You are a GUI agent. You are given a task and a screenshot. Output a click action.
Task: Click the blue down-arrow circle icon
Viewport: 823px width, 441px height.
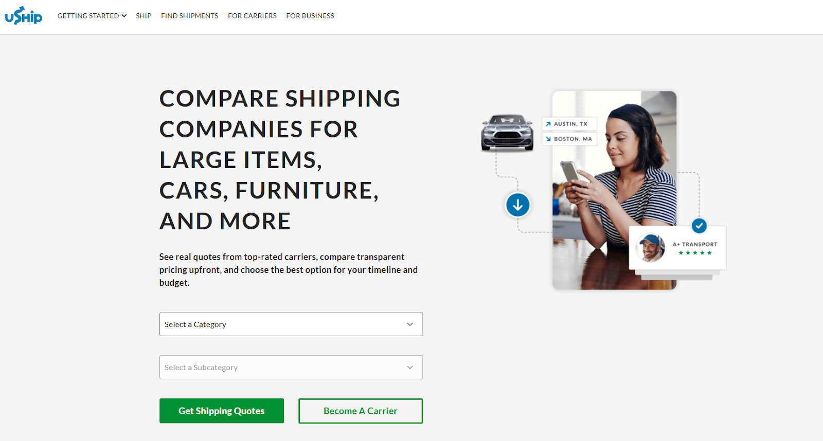tap(517, 205)
